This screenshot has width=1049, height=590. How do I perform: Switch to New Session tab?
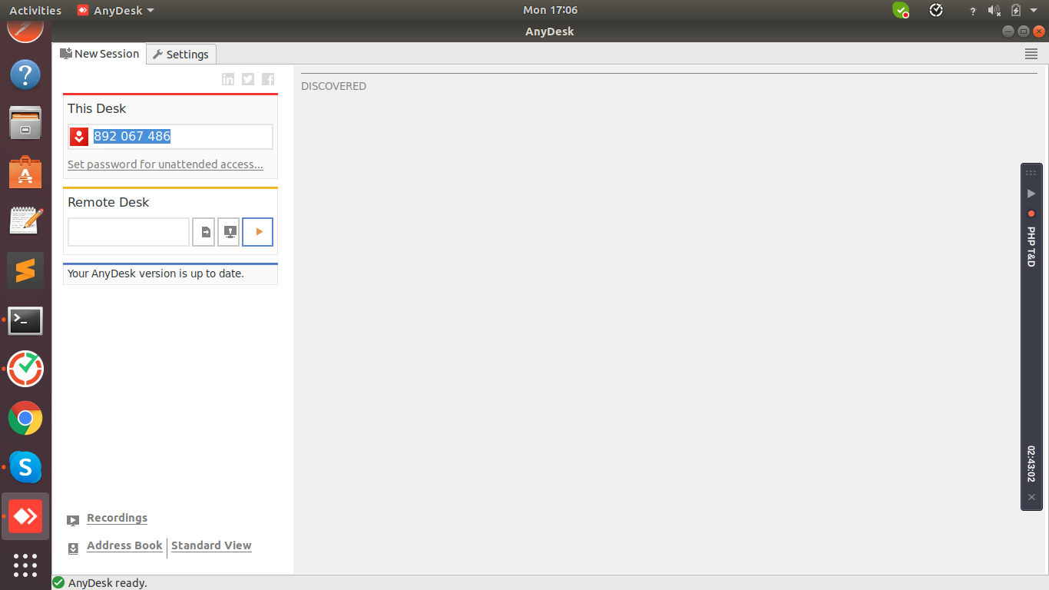[100, 54]
